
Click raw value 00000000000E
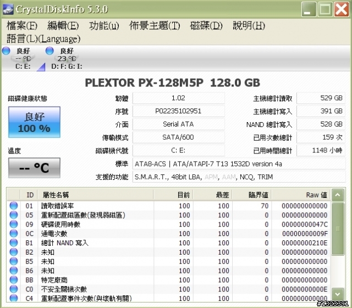click(x=305, y=289)
